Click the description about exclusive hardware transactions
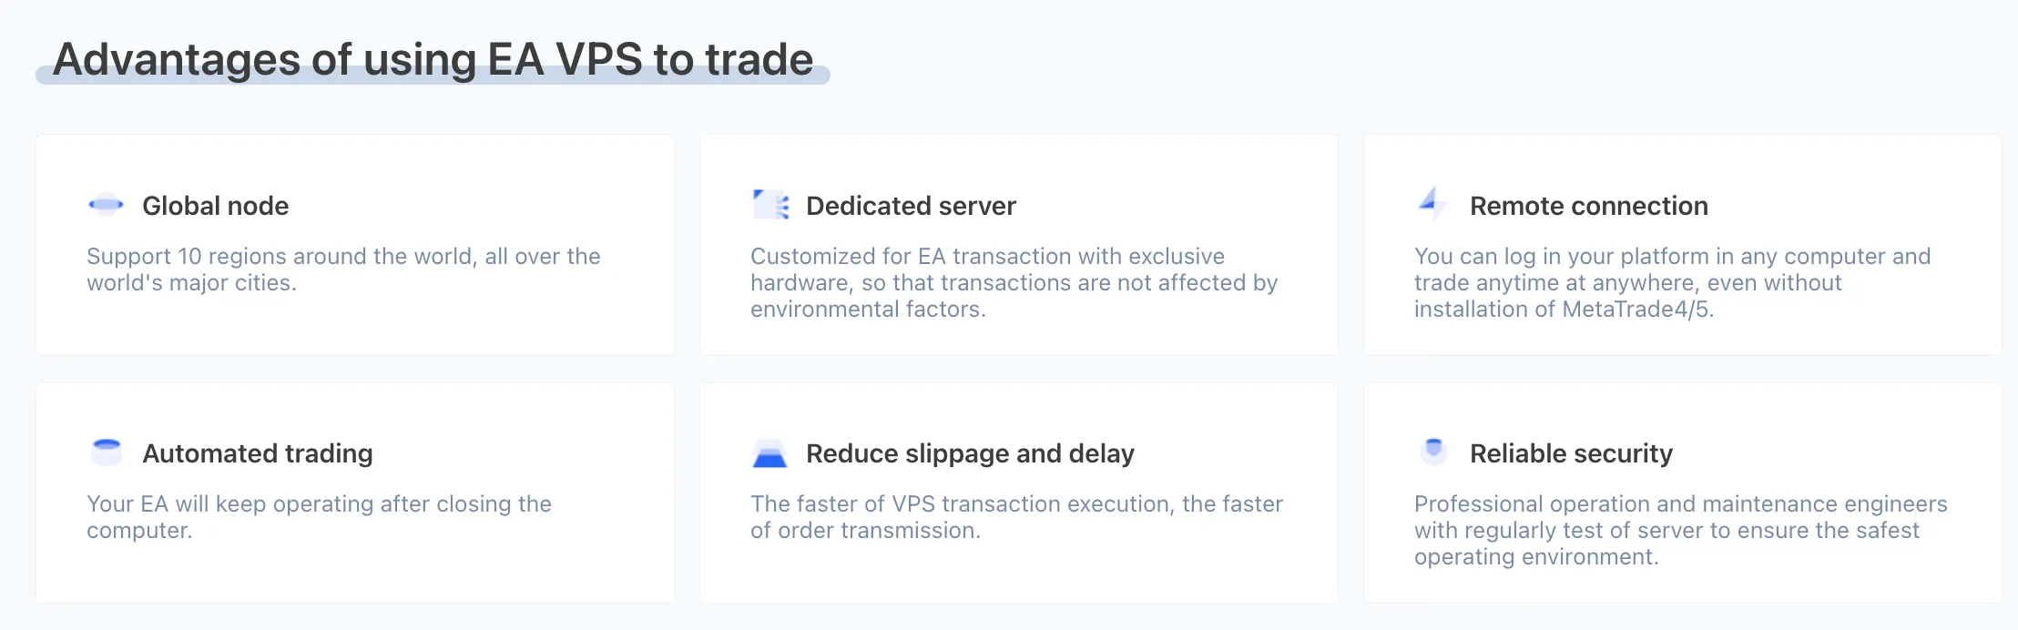The image size is (2018, 630). pos(1014,282)
